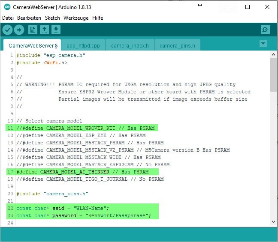Screen dimensions: 278x242
Task: Open the Bearbeiten menu
Action: (x=29, y=18)
